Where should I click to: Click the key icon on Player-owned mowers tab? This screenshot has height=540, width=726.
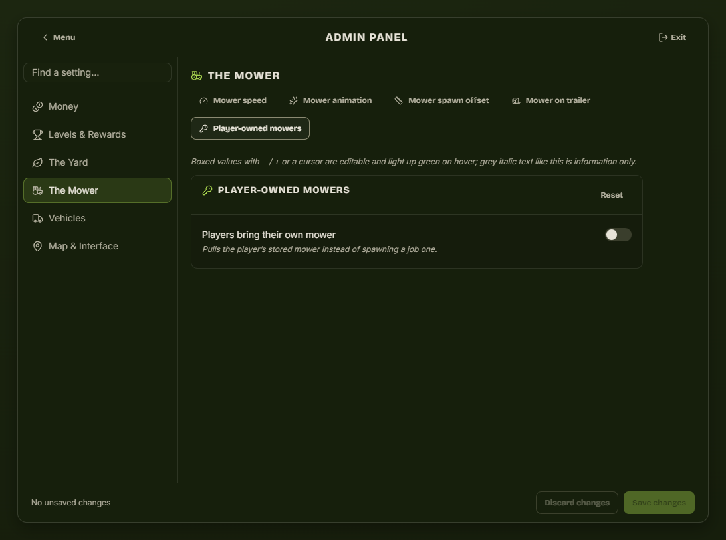tap(203, 129)
